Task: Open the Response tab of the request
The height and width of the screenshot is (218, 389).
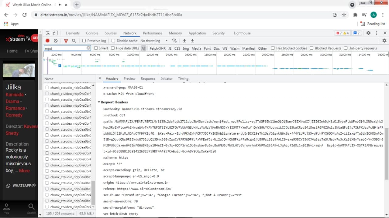Action: point(148,79)
